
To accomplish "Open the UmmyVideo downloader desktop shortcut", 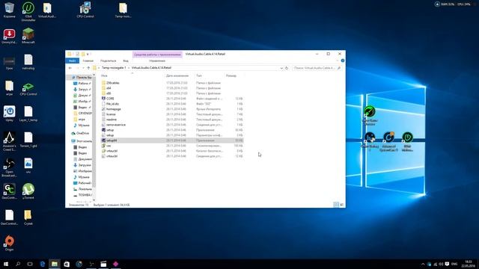I will [x=9, y=36].
